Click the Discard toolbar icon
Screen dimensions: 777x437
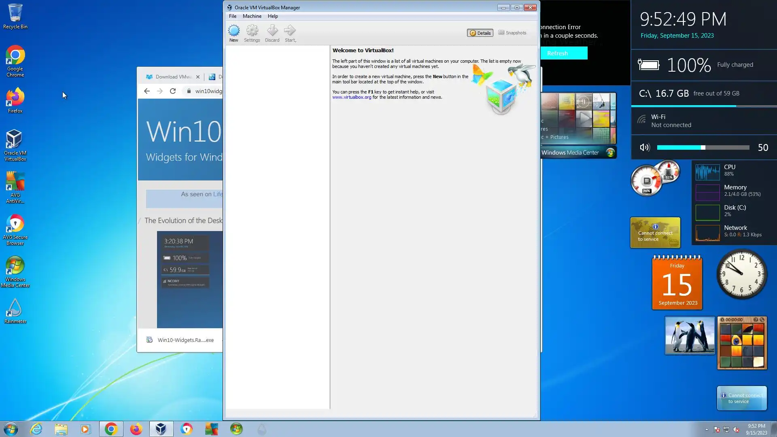pos(272,31)
